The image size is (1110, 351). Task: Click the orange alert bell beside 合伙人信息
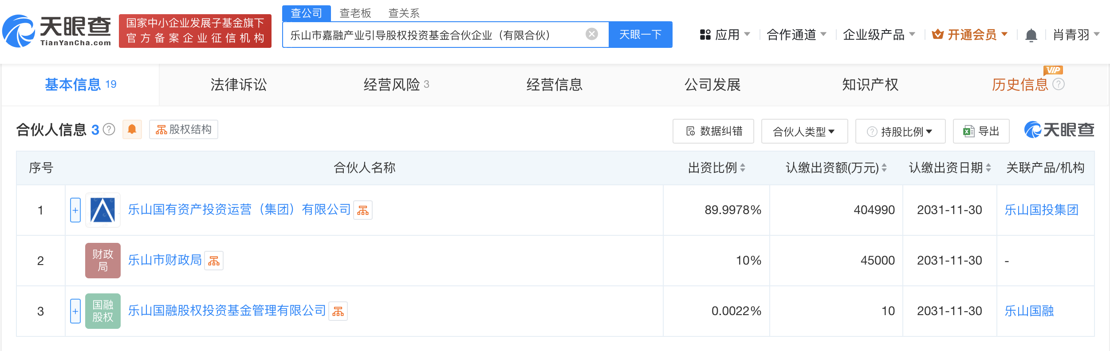pyautogui.click(x=132, y=129)
